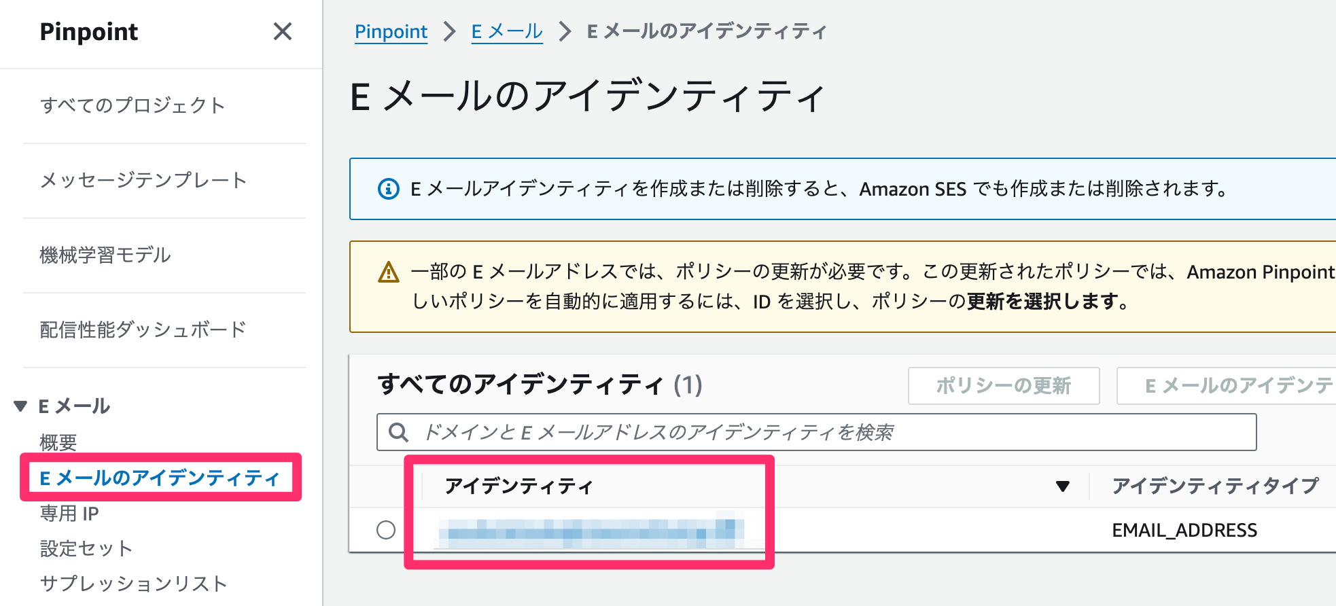Open メッセージテンプレート in the sidebar
Screen dimensions: 1336x606
(x=143, y=181)
